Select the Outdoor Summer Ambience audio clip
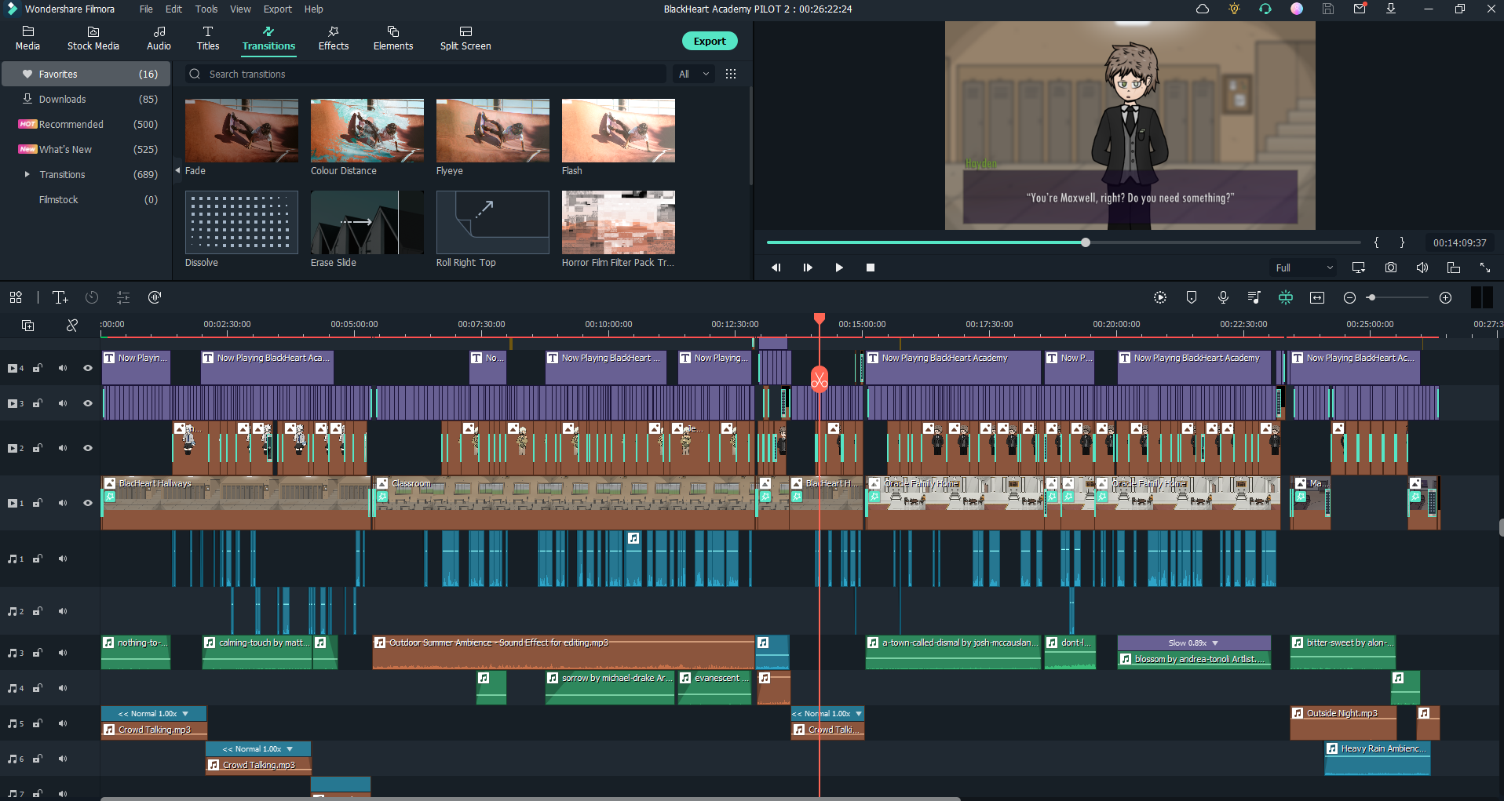Screen dimensions: 1504x801 (564, 652)
